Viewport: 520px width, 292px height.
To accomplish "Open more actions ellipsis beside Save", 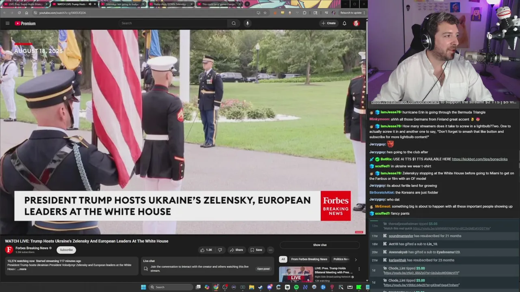I will pyautogui.click(x=271, y=250).
